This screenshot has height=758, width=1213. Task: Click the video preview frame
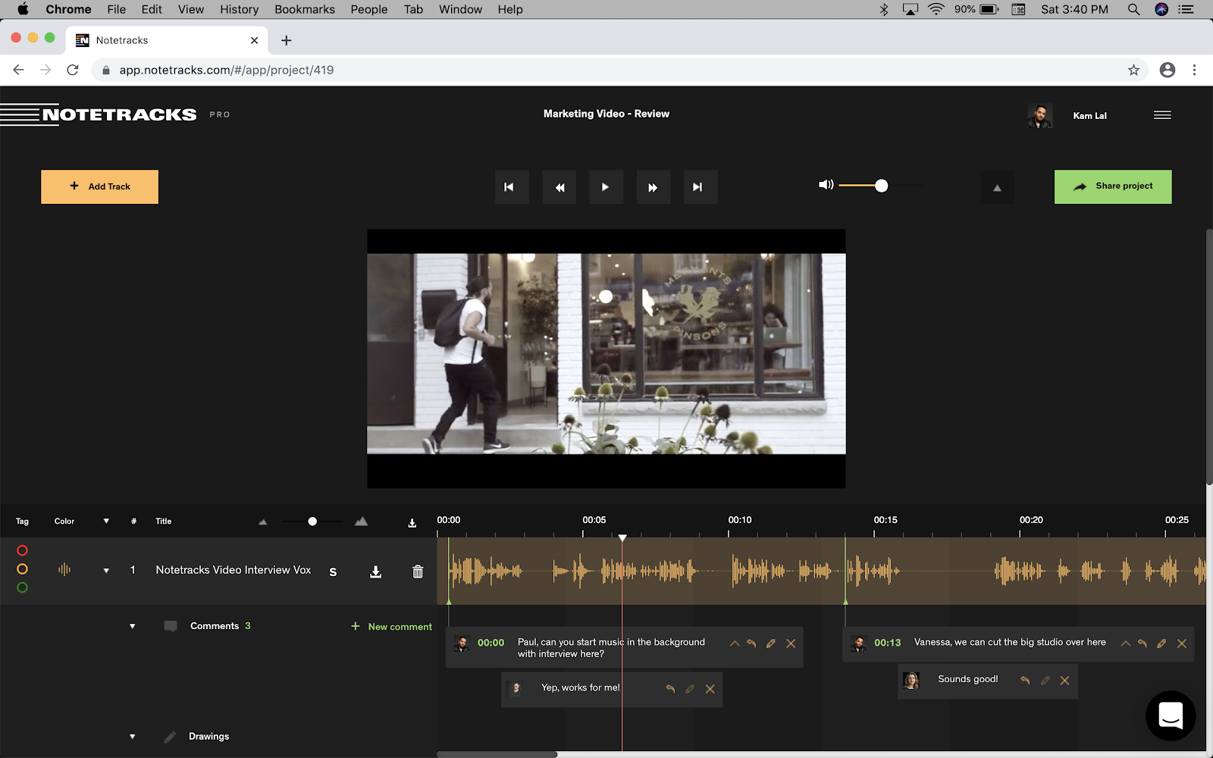click(606, 359)
